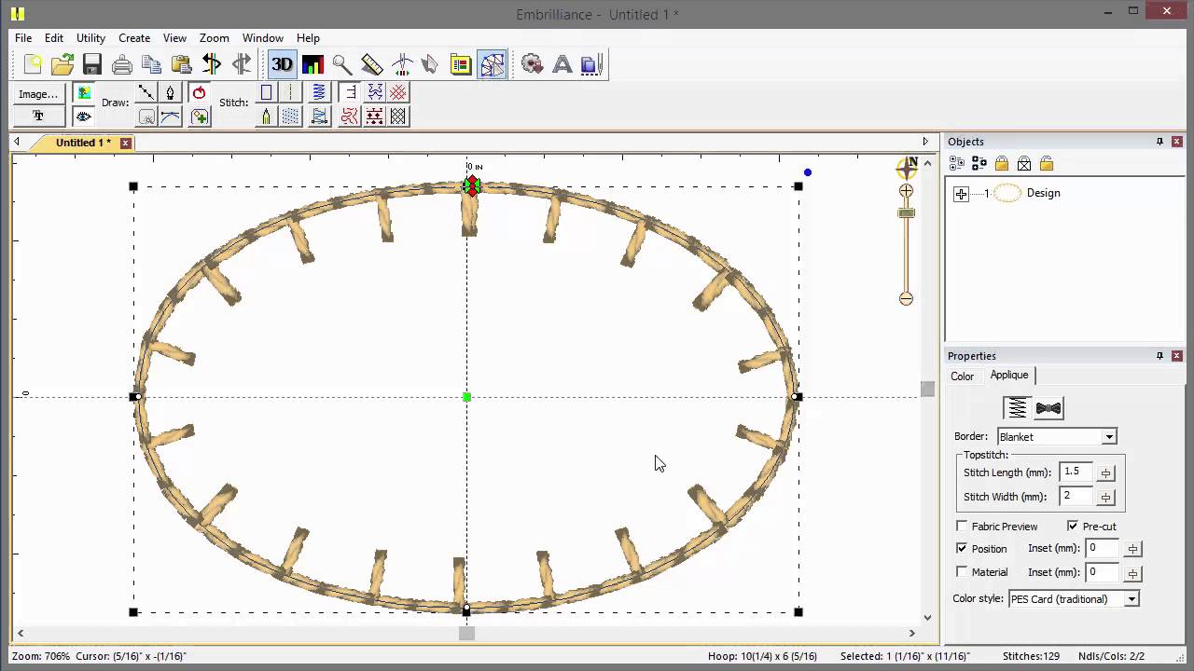Click the Stitch Width stepper button
The image size is (1194, 671).
point(1105,498)
